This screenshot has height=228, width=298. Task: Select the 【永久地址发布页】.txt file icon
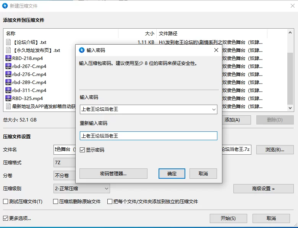(x=8, y=50)
